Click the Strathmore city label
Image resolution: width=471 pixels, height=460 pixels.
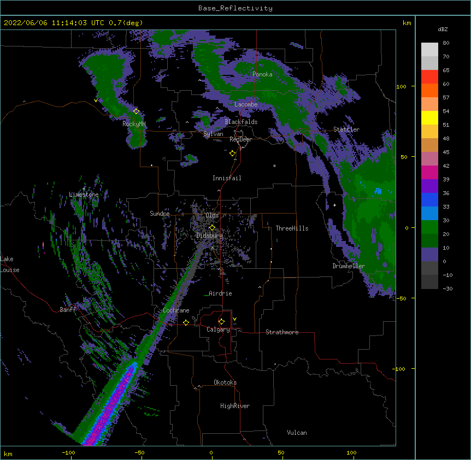(282, 332)
